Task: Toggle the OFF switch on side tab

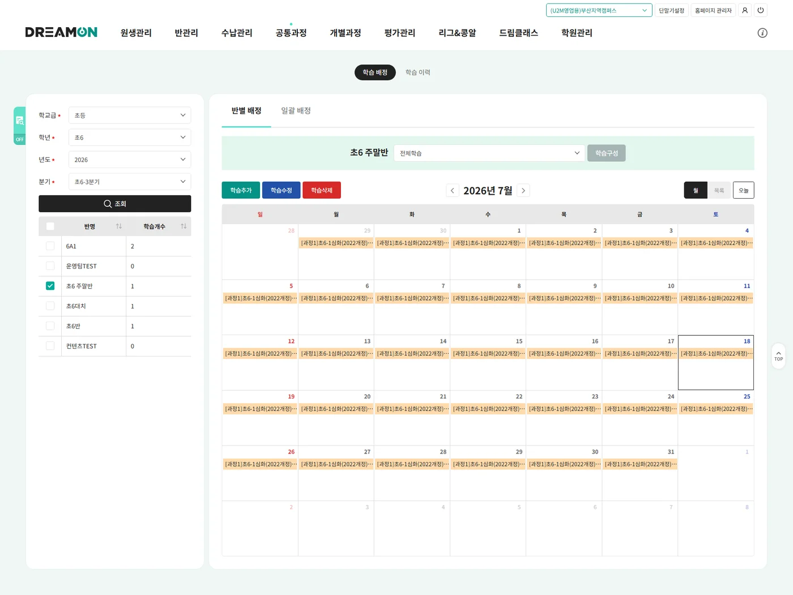Action: 20,139
